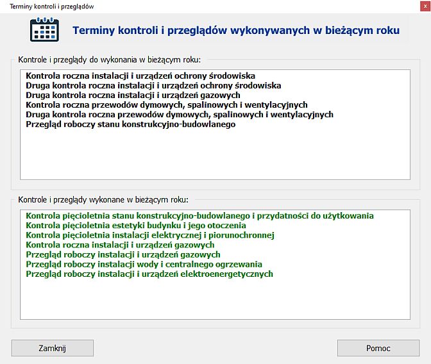This screenshot has width=431, height=364.
Task: Select 'Przegląd roboczy instalacji i urządzeń elektroenergetycznych'
Action: pyautogui.click(x=149, y=274)
